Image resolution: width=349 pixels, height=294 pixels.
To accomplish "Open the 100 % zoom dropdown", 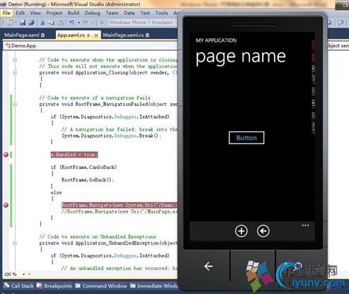I will pyautogui.click(x=23, y=274).
